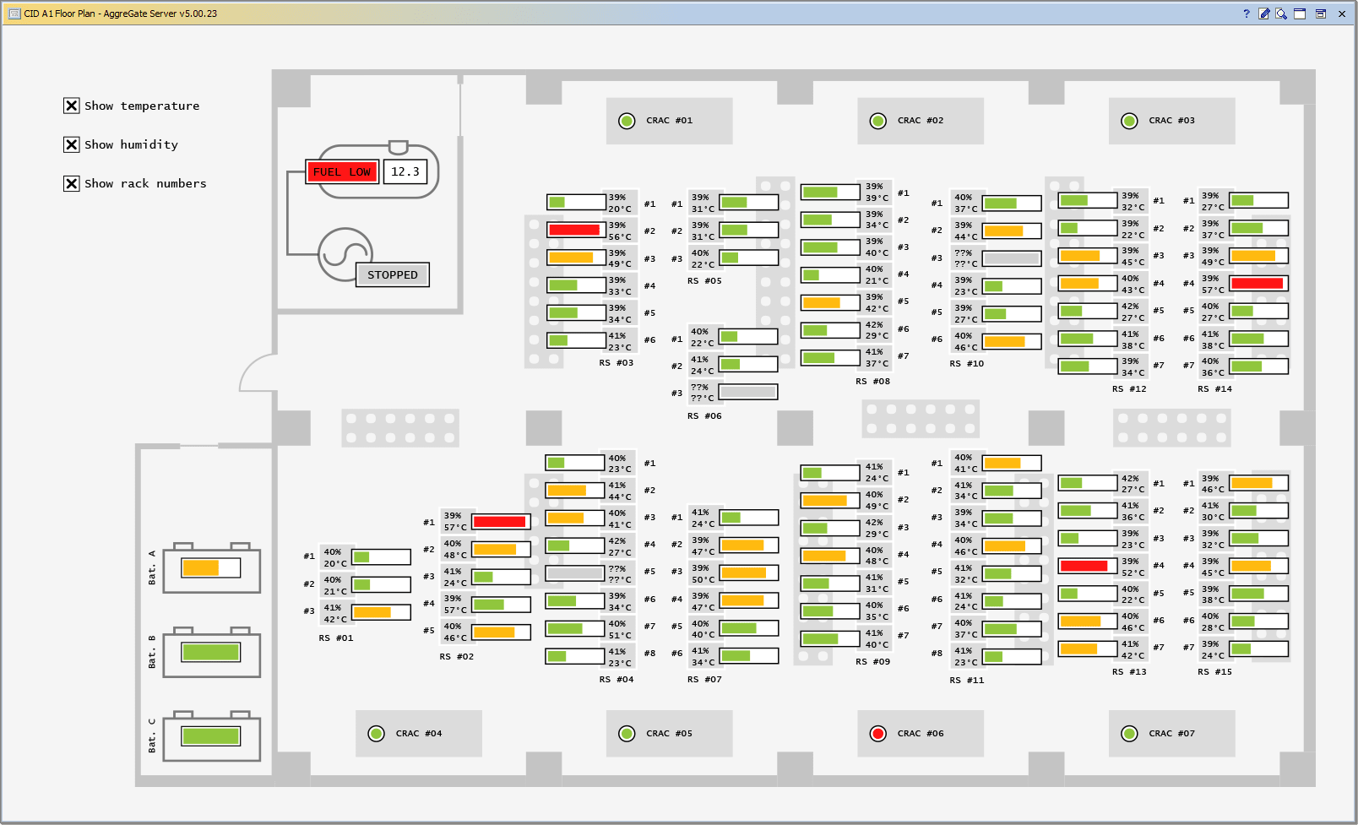The image size is (1358, 825).
Task: Click the generator sine wave symbol
Action: point(344,254)
